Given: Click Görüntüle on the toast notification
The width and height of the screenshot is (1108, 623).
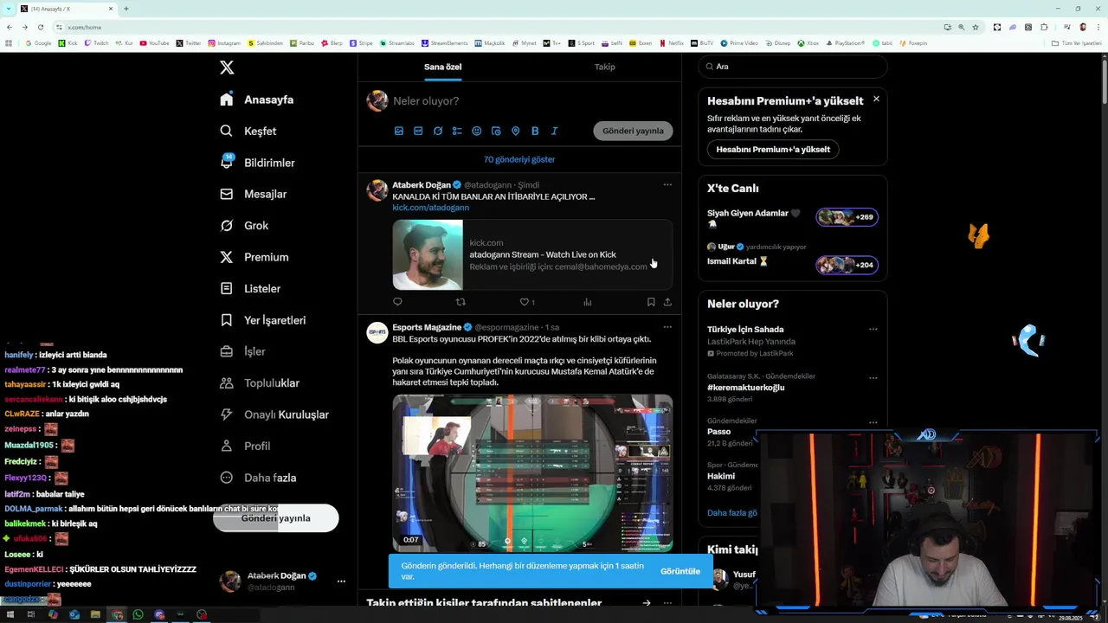Looking at the screenshot, I should (680, 571).
